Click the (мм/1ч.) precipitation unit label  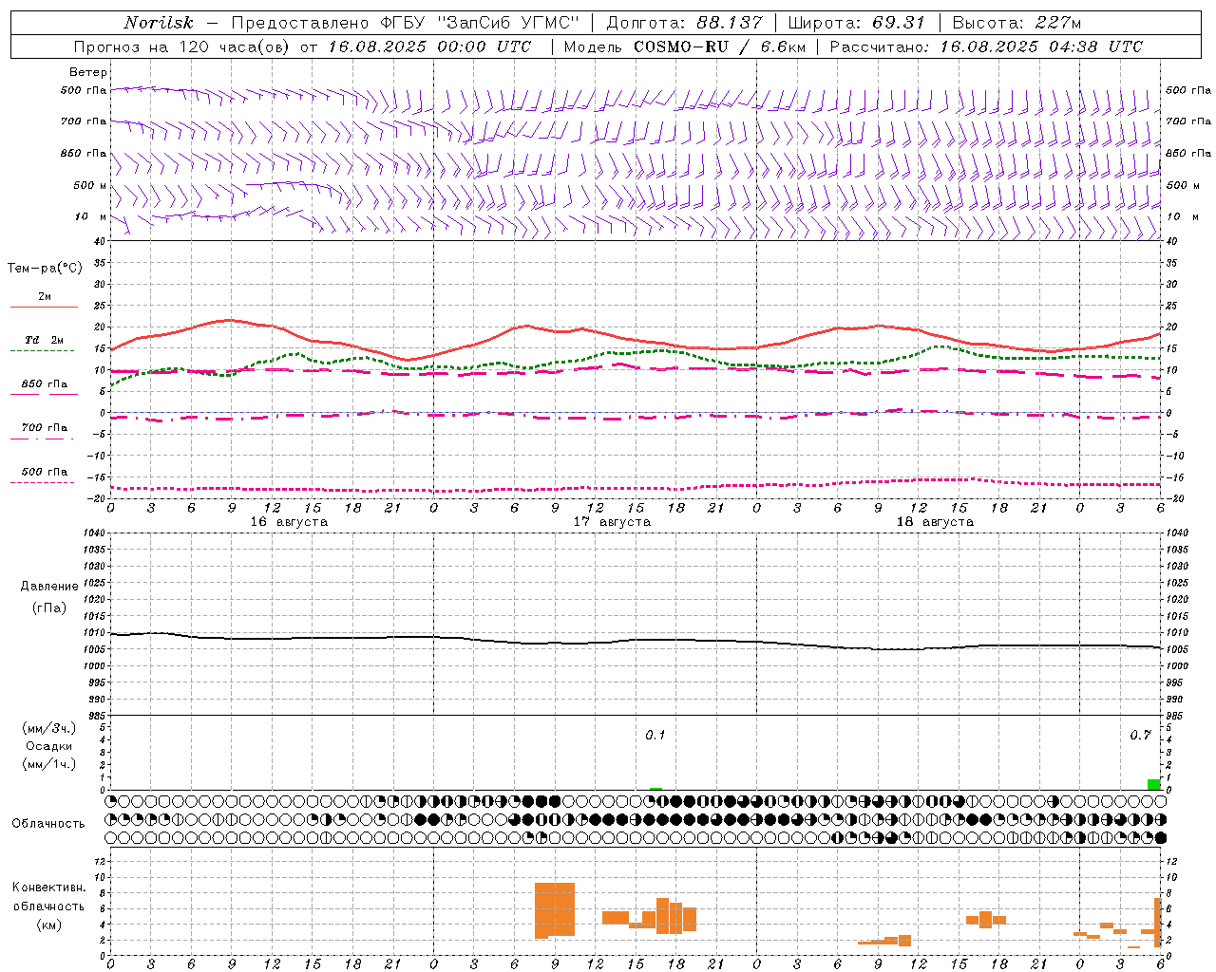49,764
